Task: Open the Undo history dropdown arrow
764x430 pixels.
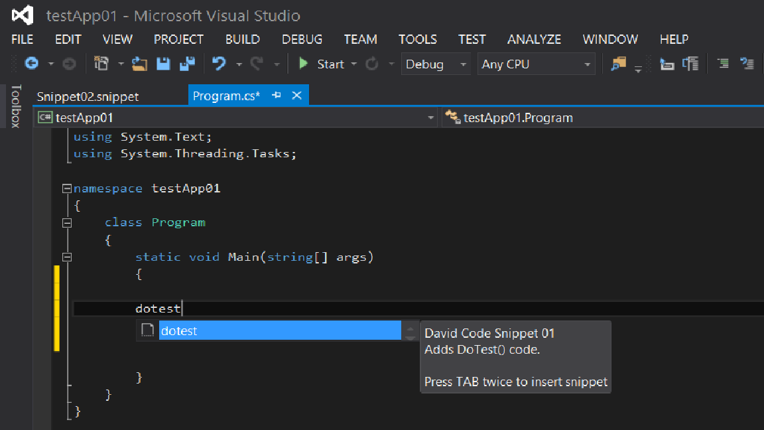Action: tap(239, 64)
